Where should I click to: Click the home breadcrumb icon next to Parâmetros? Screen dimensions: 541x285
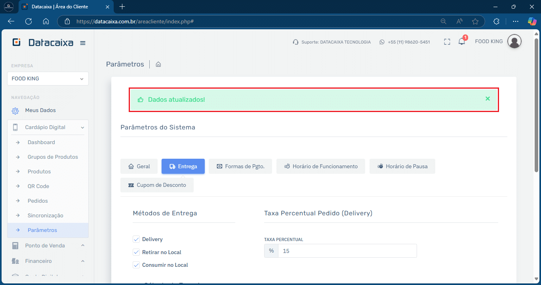tap(158, 64)
